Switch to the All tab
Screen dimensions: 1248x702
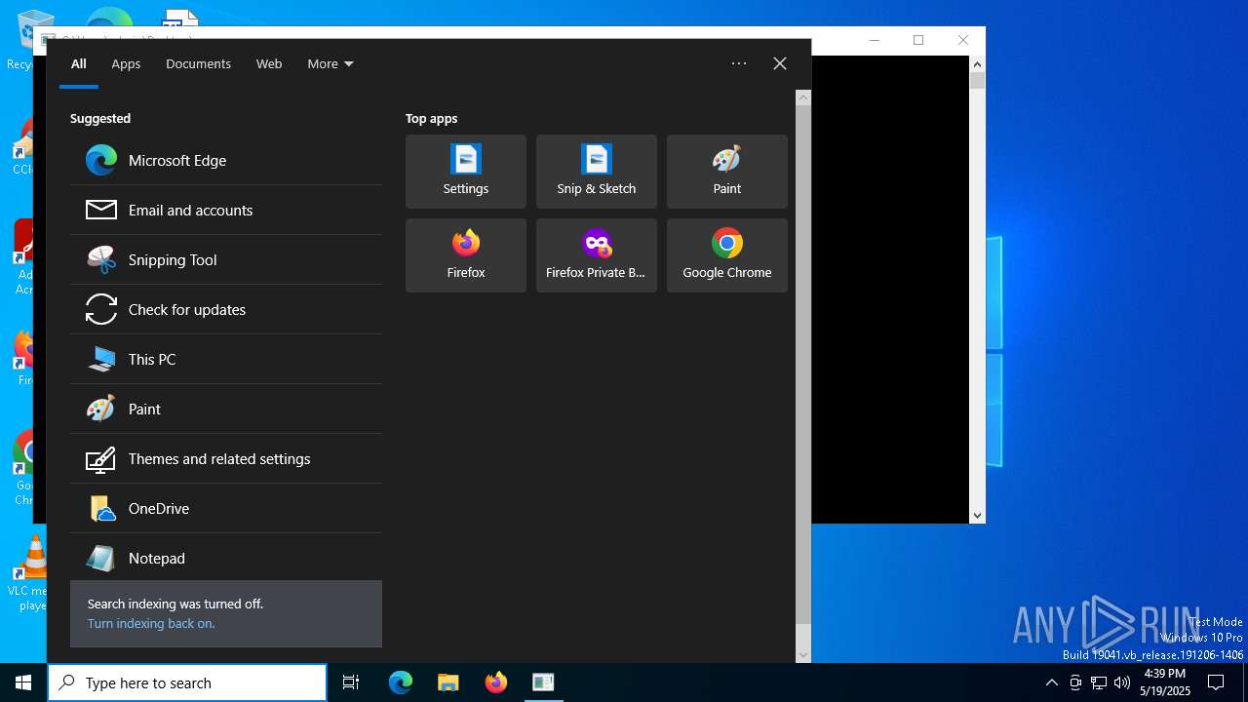79,63
